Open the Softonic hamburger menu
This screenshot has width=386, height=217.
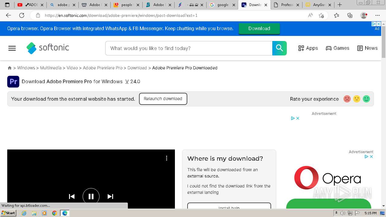[x=12, y=48]
